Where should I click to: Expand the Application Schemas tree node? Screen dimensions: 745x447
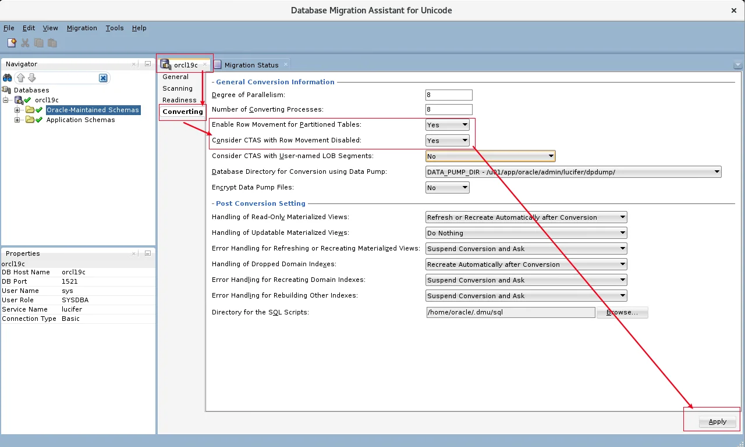(17, 120)
